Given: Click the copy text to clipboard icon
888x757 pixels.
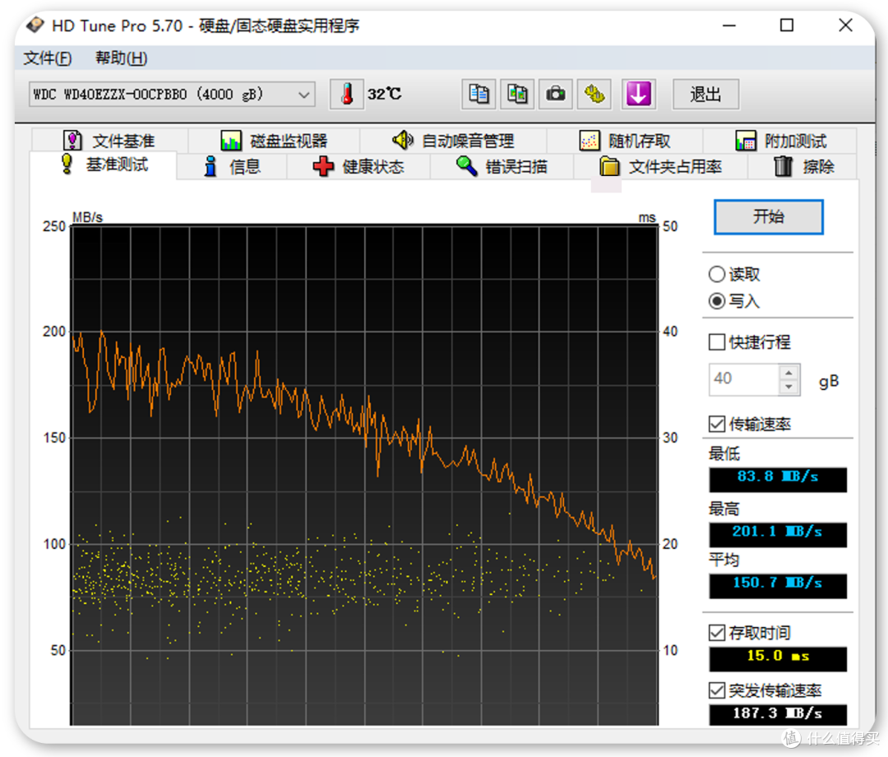Looking at the screenshot, I should [x=479, y=94].
